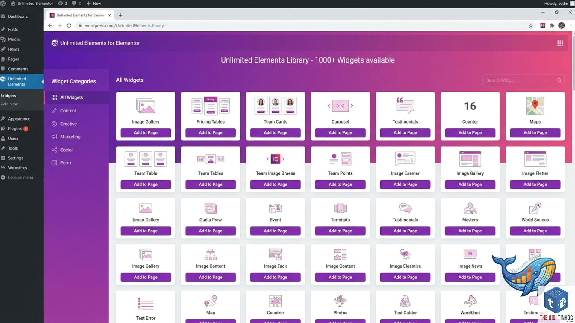575x323 pixels.
Task: Select Content category
Action: click(77, 111)
